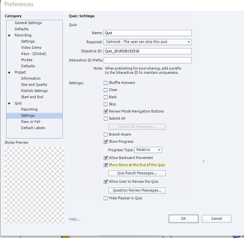Select the Project tree label

pyautogui.click(x=20, y=72)
